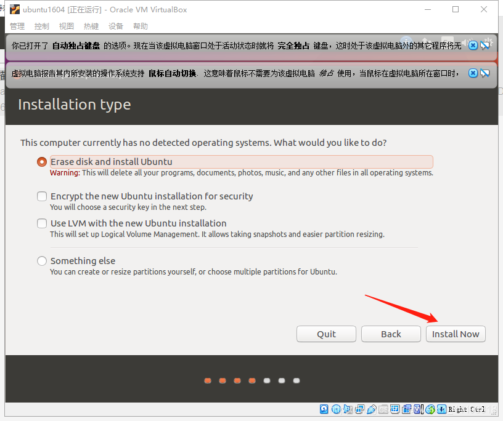Open the 帮助 menu
503x421 pixels.
click(x=141, y=26)
